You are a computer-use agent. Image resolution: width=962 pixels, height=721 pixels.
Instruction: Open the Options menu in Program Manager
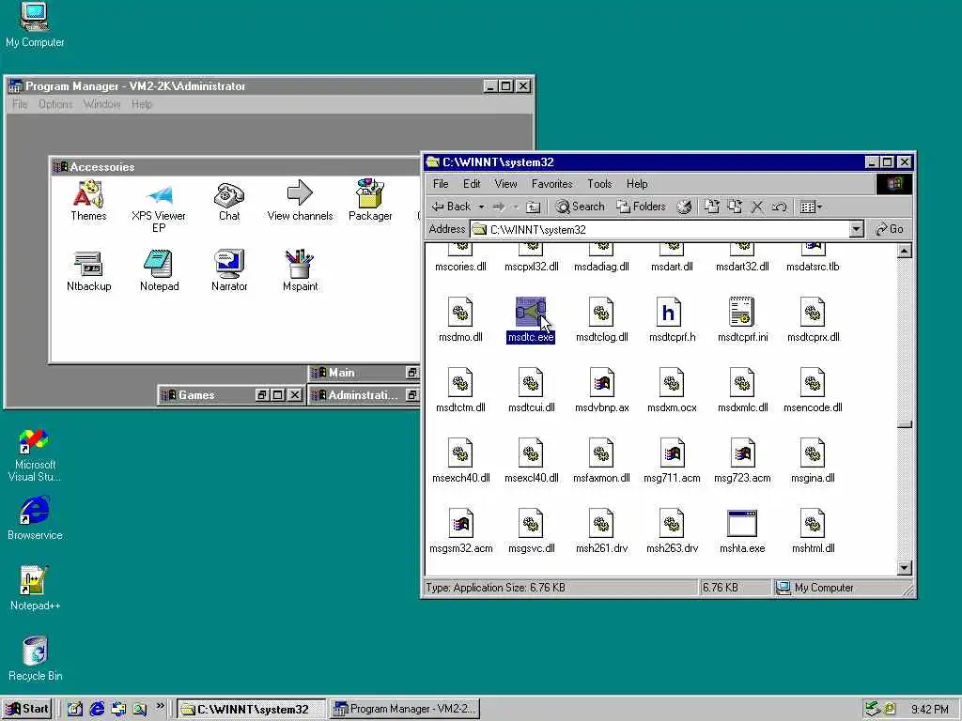click(x=55, y=104)
